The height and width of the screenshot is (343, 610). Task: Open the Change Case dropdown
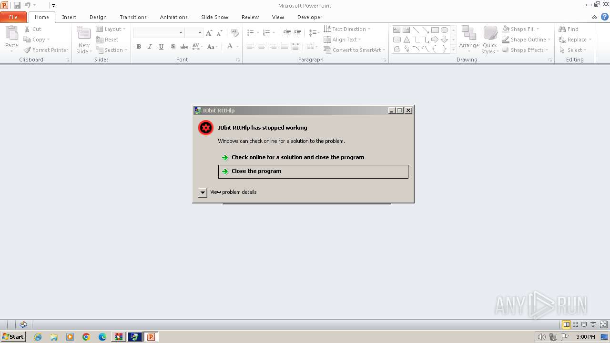point(213,47)
